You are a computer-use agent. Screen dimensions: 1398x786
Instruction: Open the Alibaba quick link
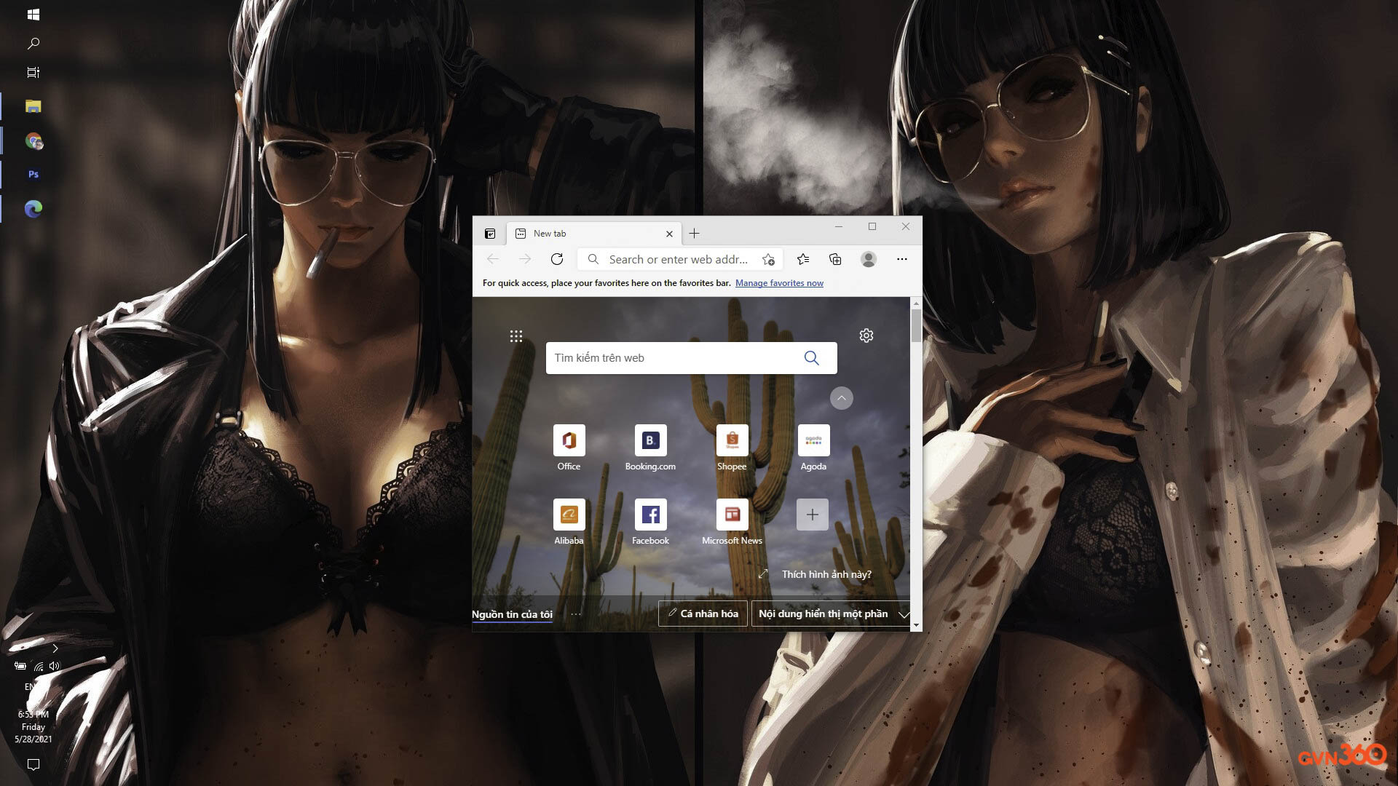click(x=569, y=523)
